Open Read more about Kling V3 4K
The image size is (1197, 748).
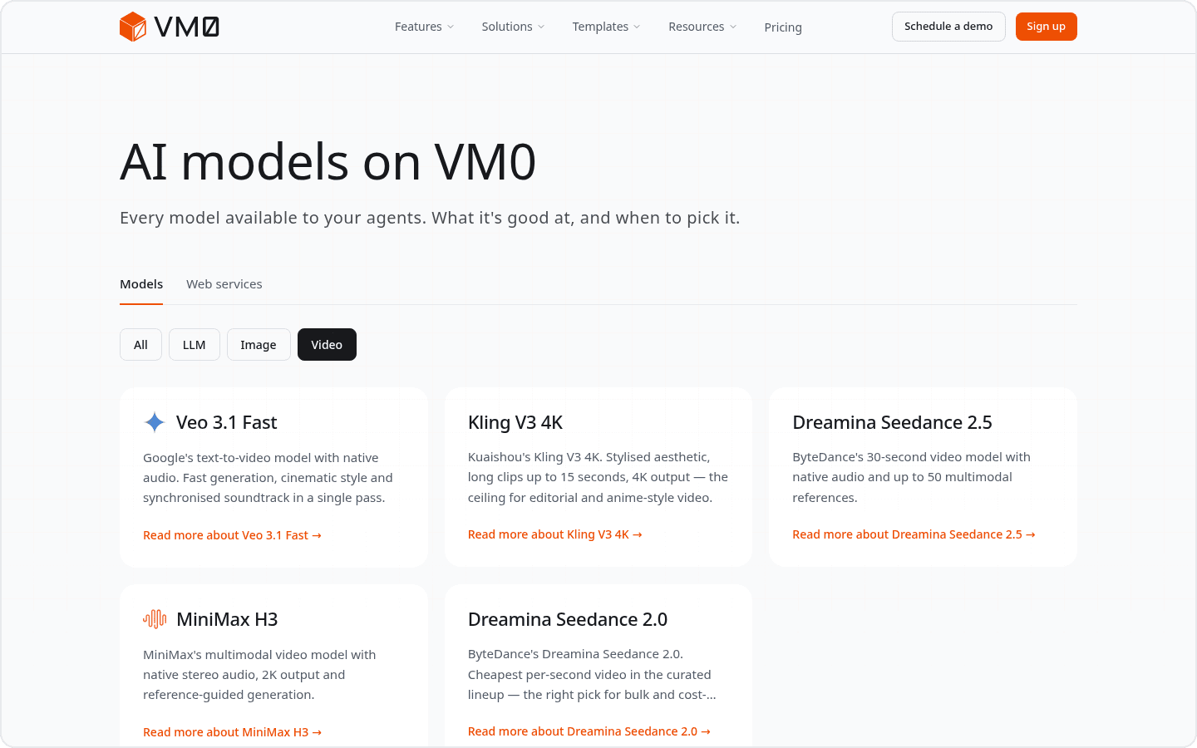click(554, 534)
